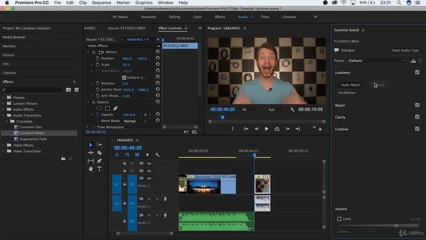This screenshot has height=240, width=426.
Task: Open Program Monitor settings wrench
Action: tap(292, 109)
